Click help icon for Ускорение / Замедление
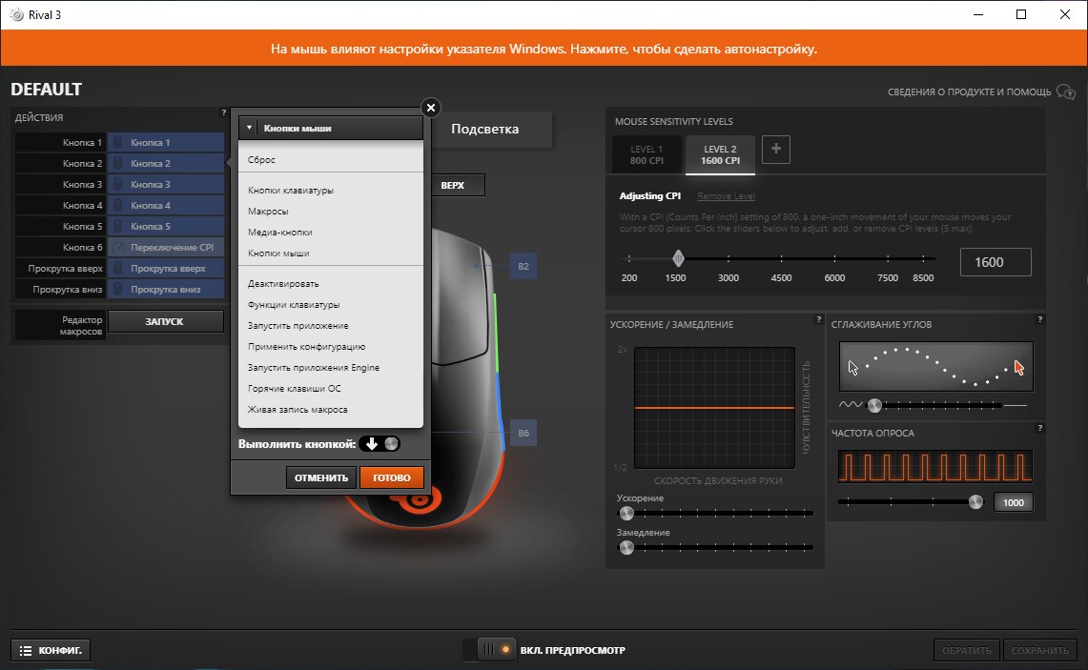Image resolution: width=1088 pixels, height=670 pixels. pos(819,319)
